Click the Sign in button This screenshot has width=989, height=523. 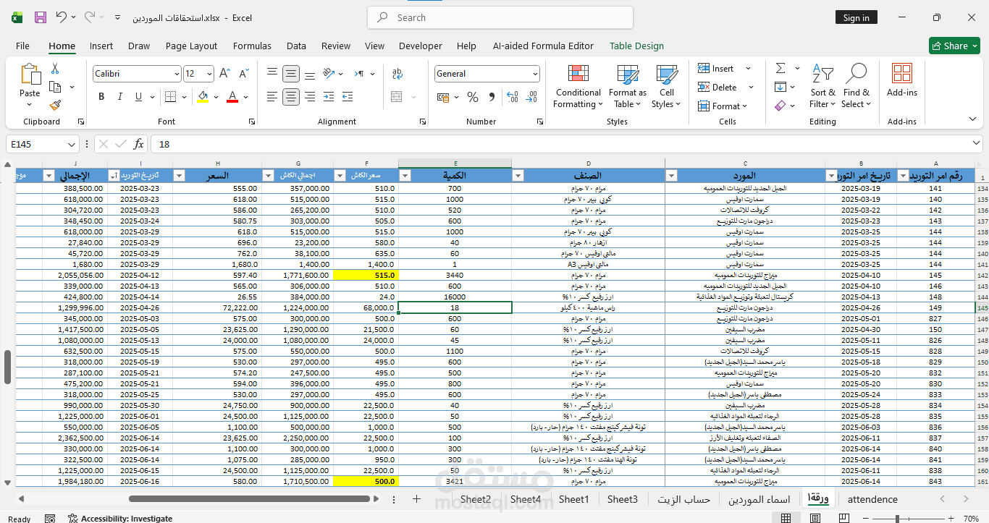point(856,18)
